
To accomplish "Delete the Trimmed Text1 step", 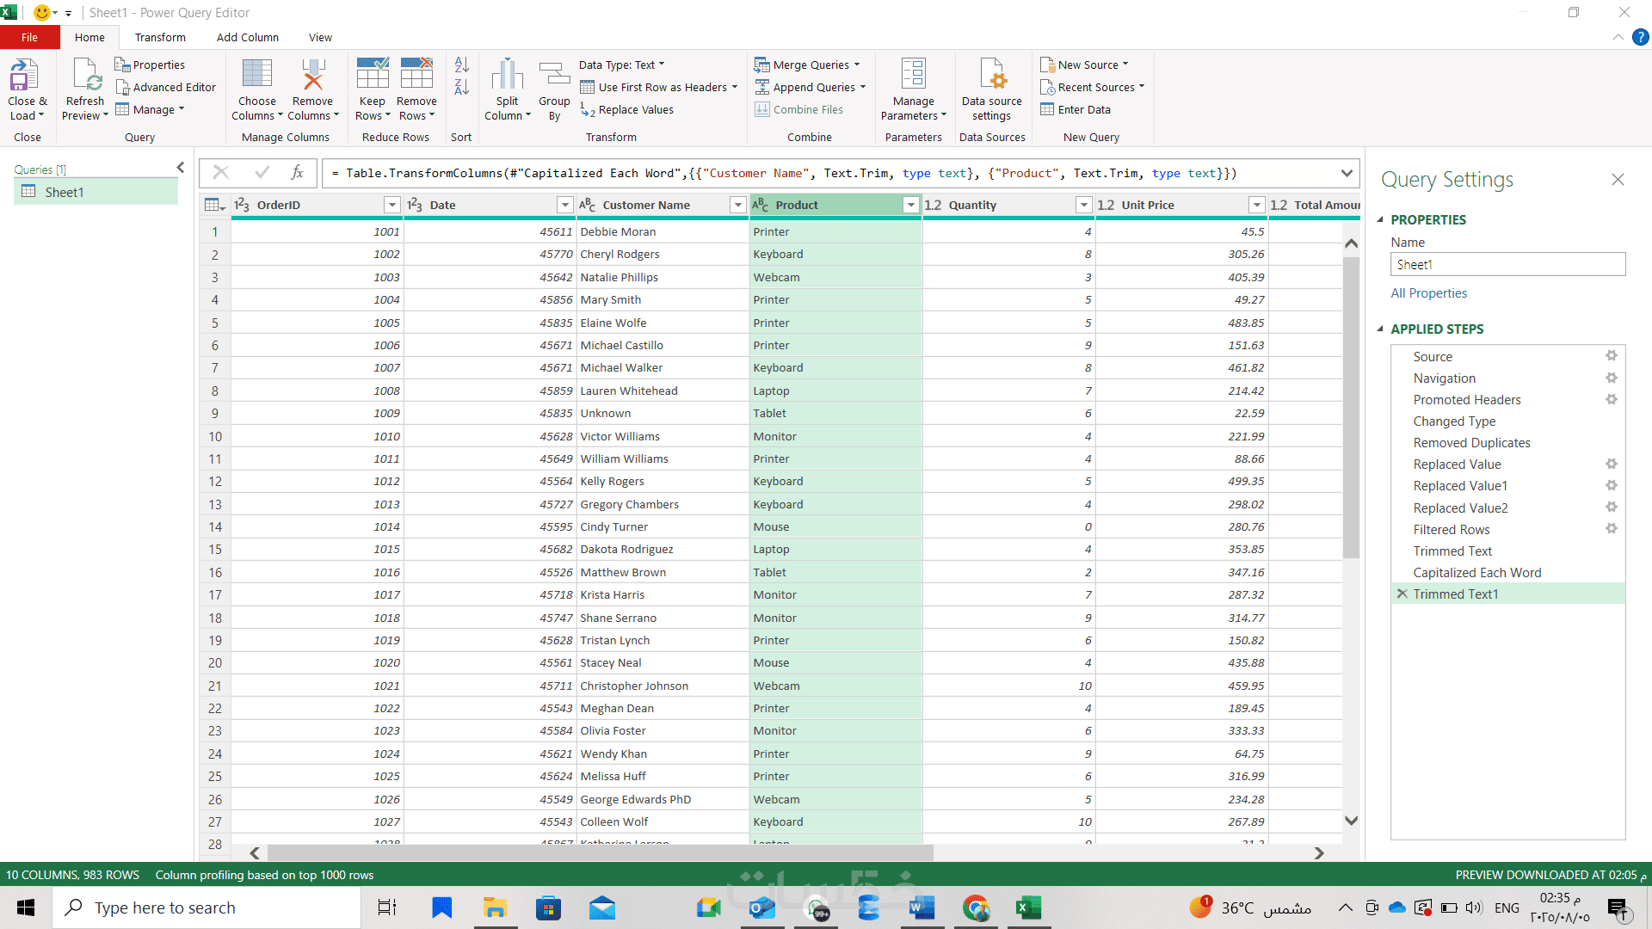I will 1402,594.
